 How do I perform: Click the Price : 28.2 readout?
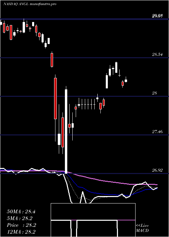21,225
